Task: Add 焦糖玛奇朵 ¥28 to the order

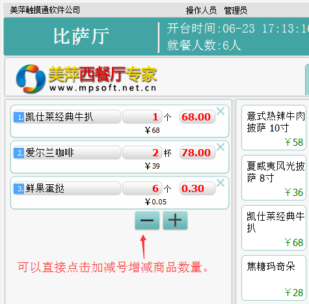Action: [x=274, y=278]
